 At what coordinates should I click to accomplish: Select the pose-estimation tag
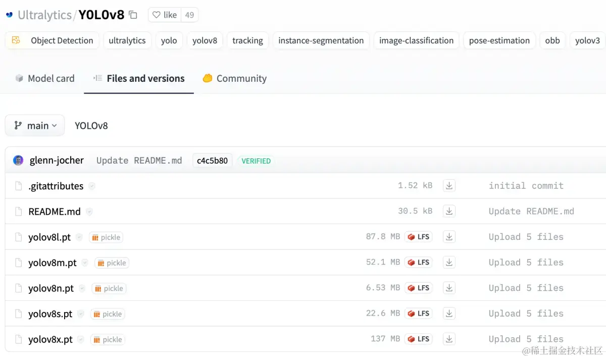[x=499, y=41]
